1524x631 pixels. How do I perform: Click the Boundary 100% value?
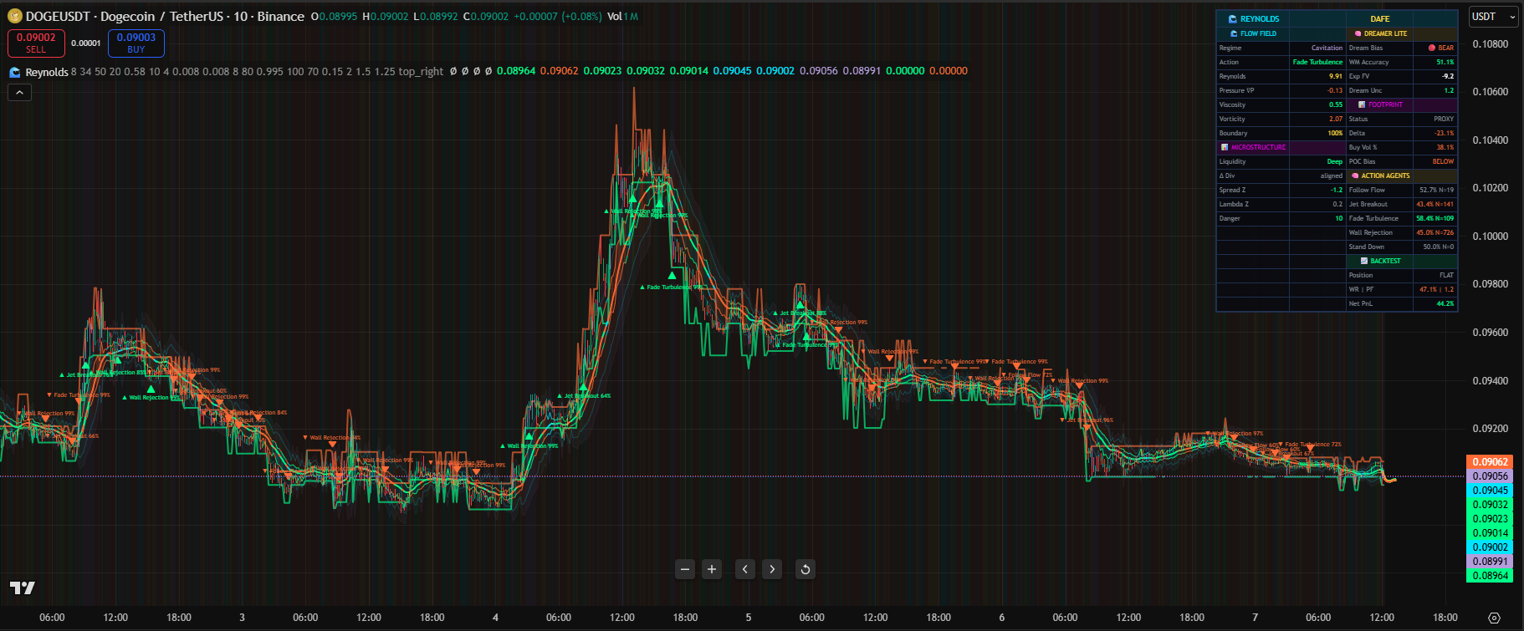pos(1335,133)
